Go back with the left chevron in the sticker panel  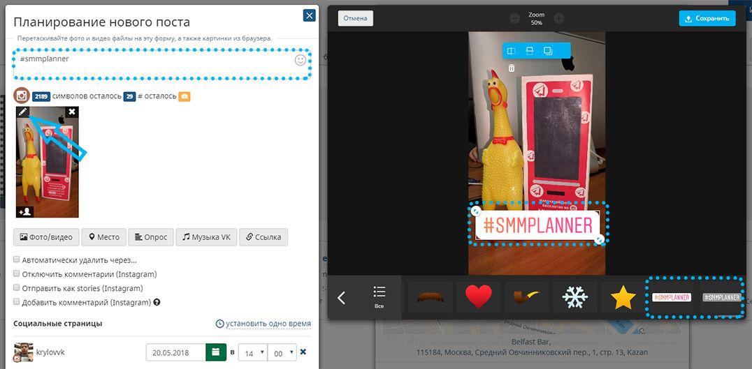click(x=341, y=298)
